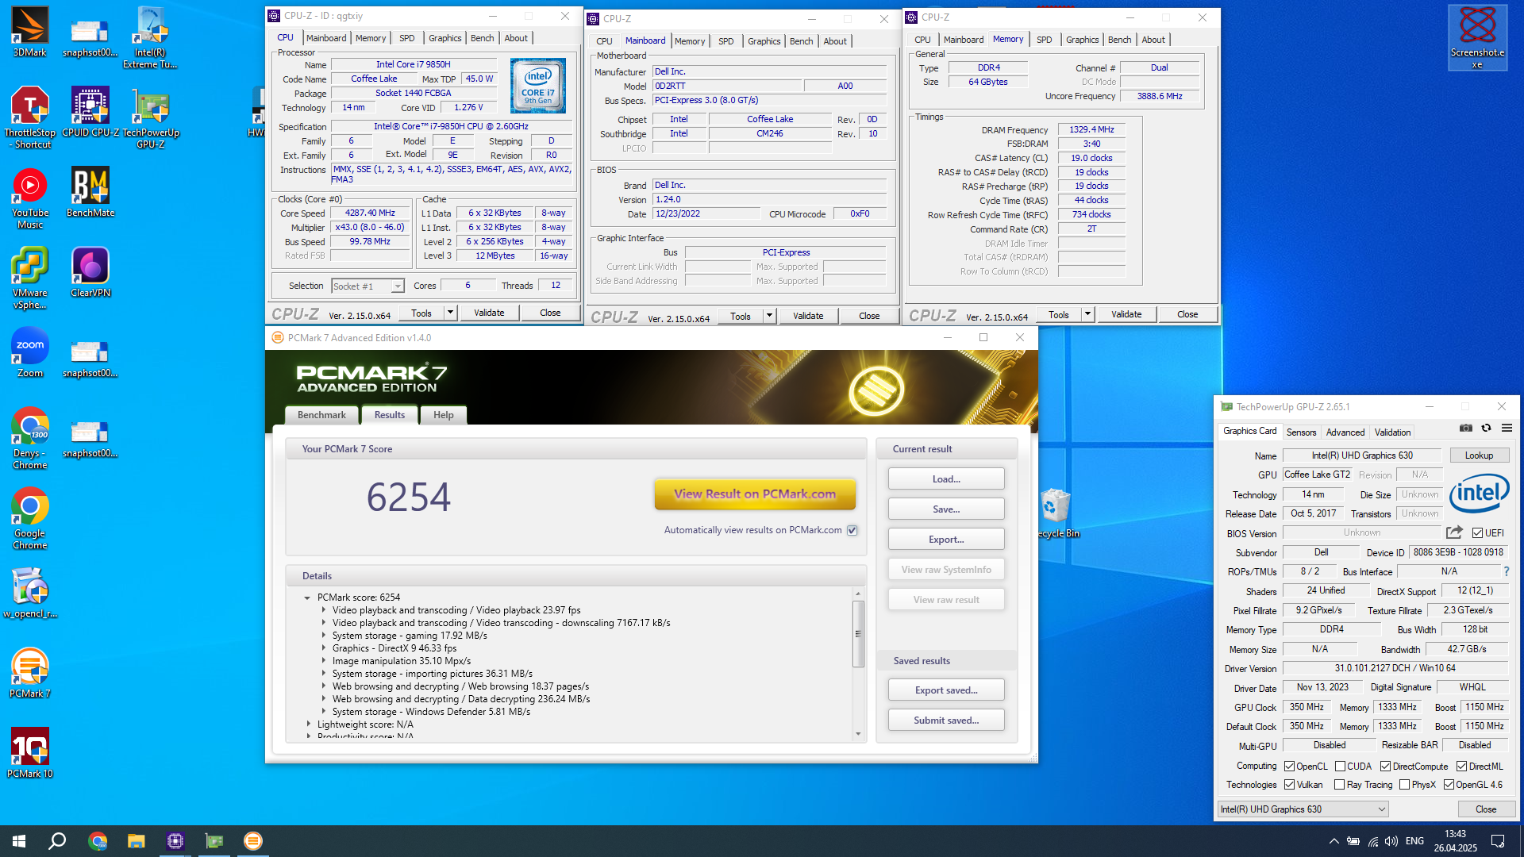Toggle the UEFI checkbox in GPU-Z
Viewport: 1524px width, 857px height.
click(1477, 533)
